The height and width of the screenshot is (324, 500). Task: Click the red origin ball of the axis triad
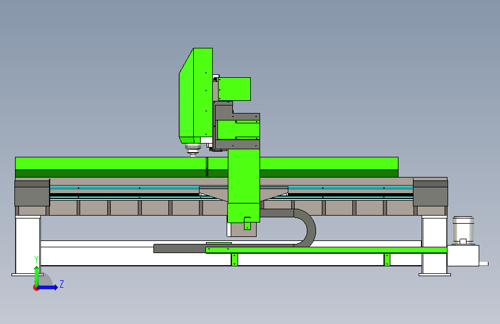point(36,288)
